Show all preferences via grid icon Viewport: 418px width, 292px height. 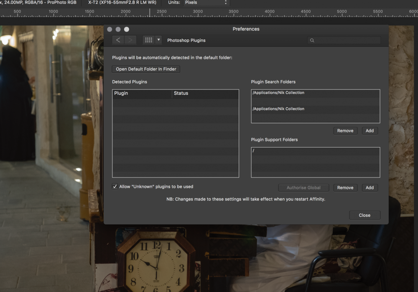(148, 40)
